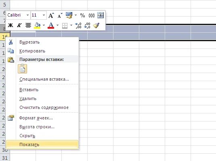
Task: Choose Скрыть to hide rows
Action: [x=42, y=136]
